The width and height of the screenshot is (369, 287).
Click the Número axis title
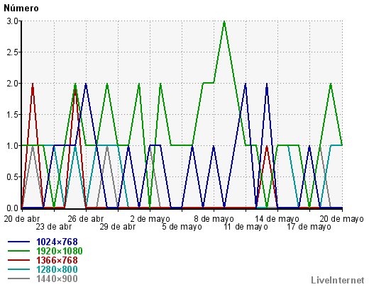pyautogui.click(x=21, y=9)
